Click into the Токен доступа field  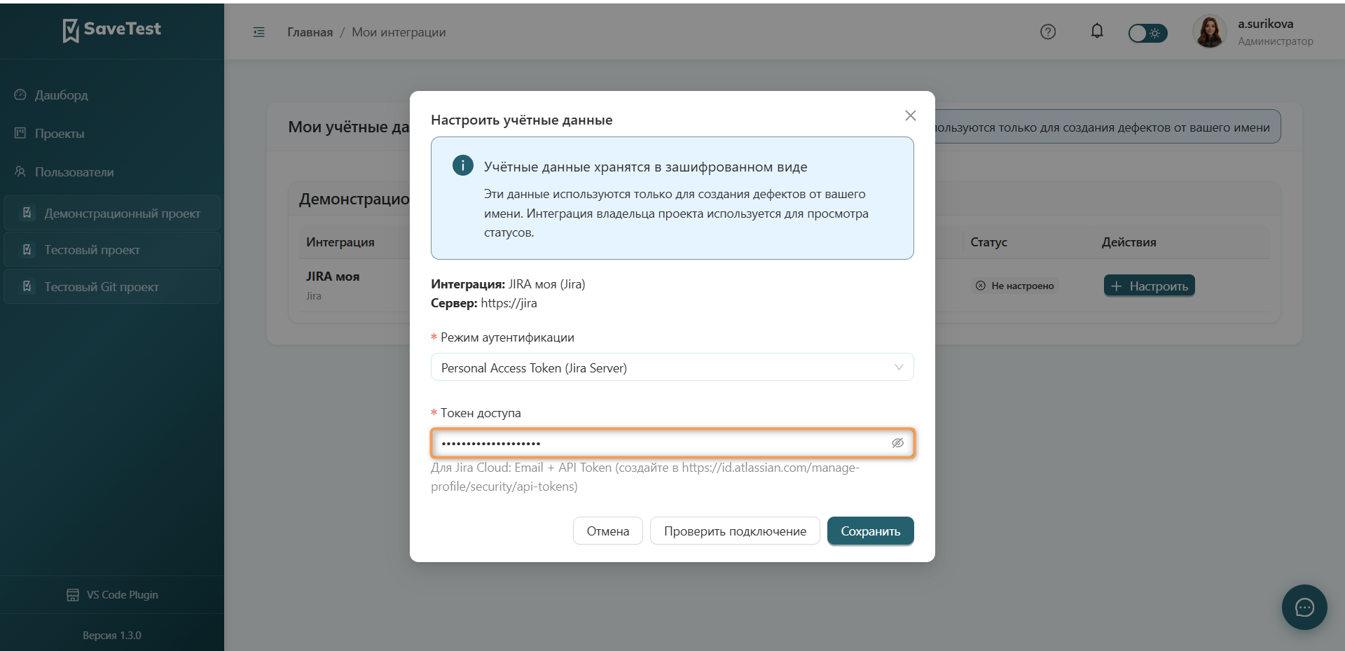(672, 443)
